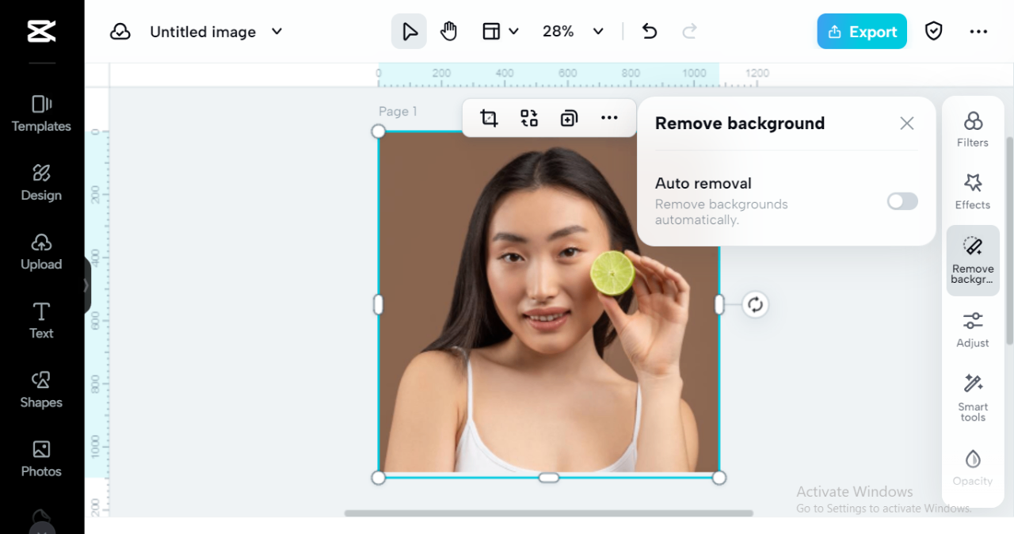Open the Shapes panel

[x=41, y=390]
